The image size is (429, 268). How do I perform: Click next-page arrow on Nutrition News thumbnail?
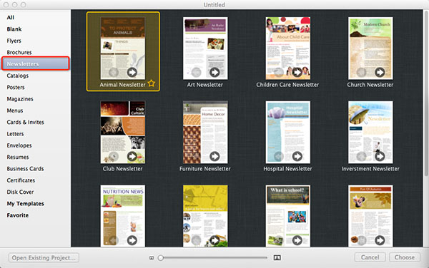pos(132,240)
